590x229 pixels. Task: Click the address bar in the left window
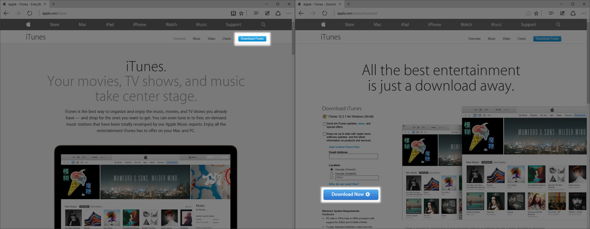pyautogui.click(x=134, y=13)
